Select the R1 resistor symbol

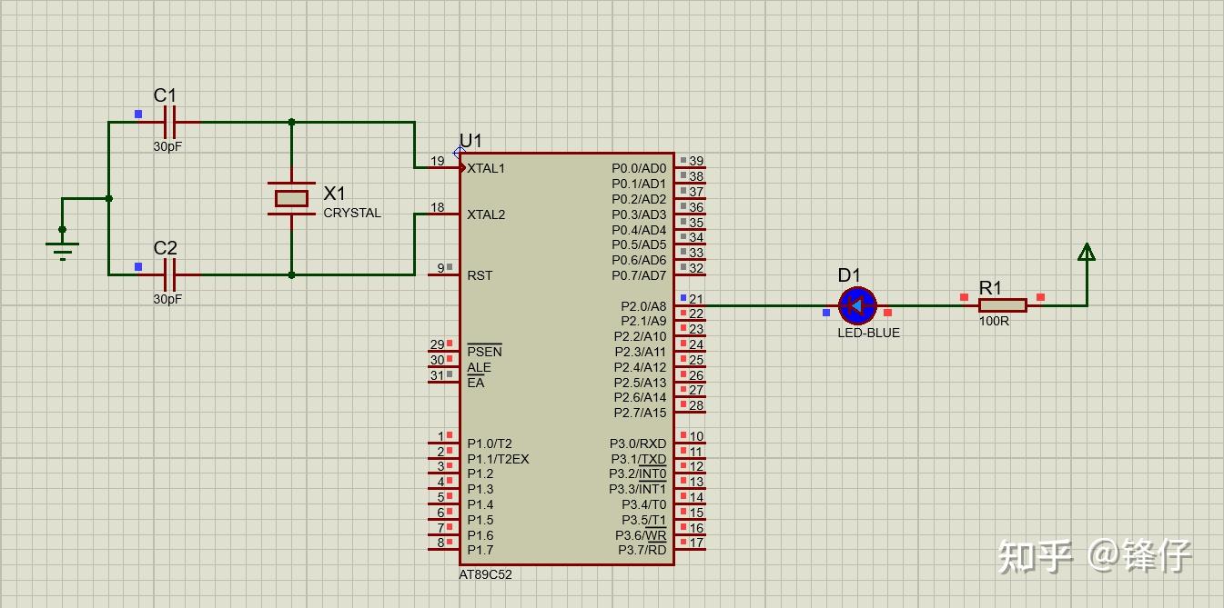1002,305
